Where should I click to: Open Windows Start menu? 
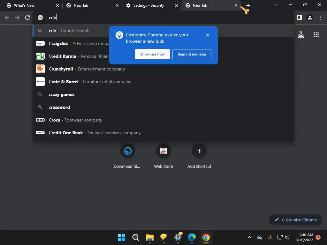[121, 237]
